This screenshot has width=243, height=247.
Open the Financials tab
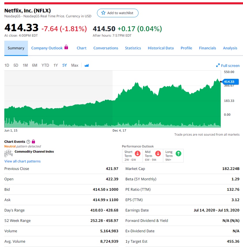coord(208,48)
